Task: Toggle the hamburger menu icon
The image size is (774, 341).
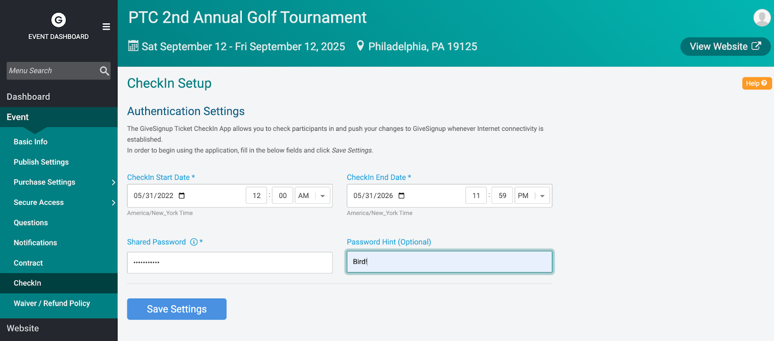Action: click(106, 27)
